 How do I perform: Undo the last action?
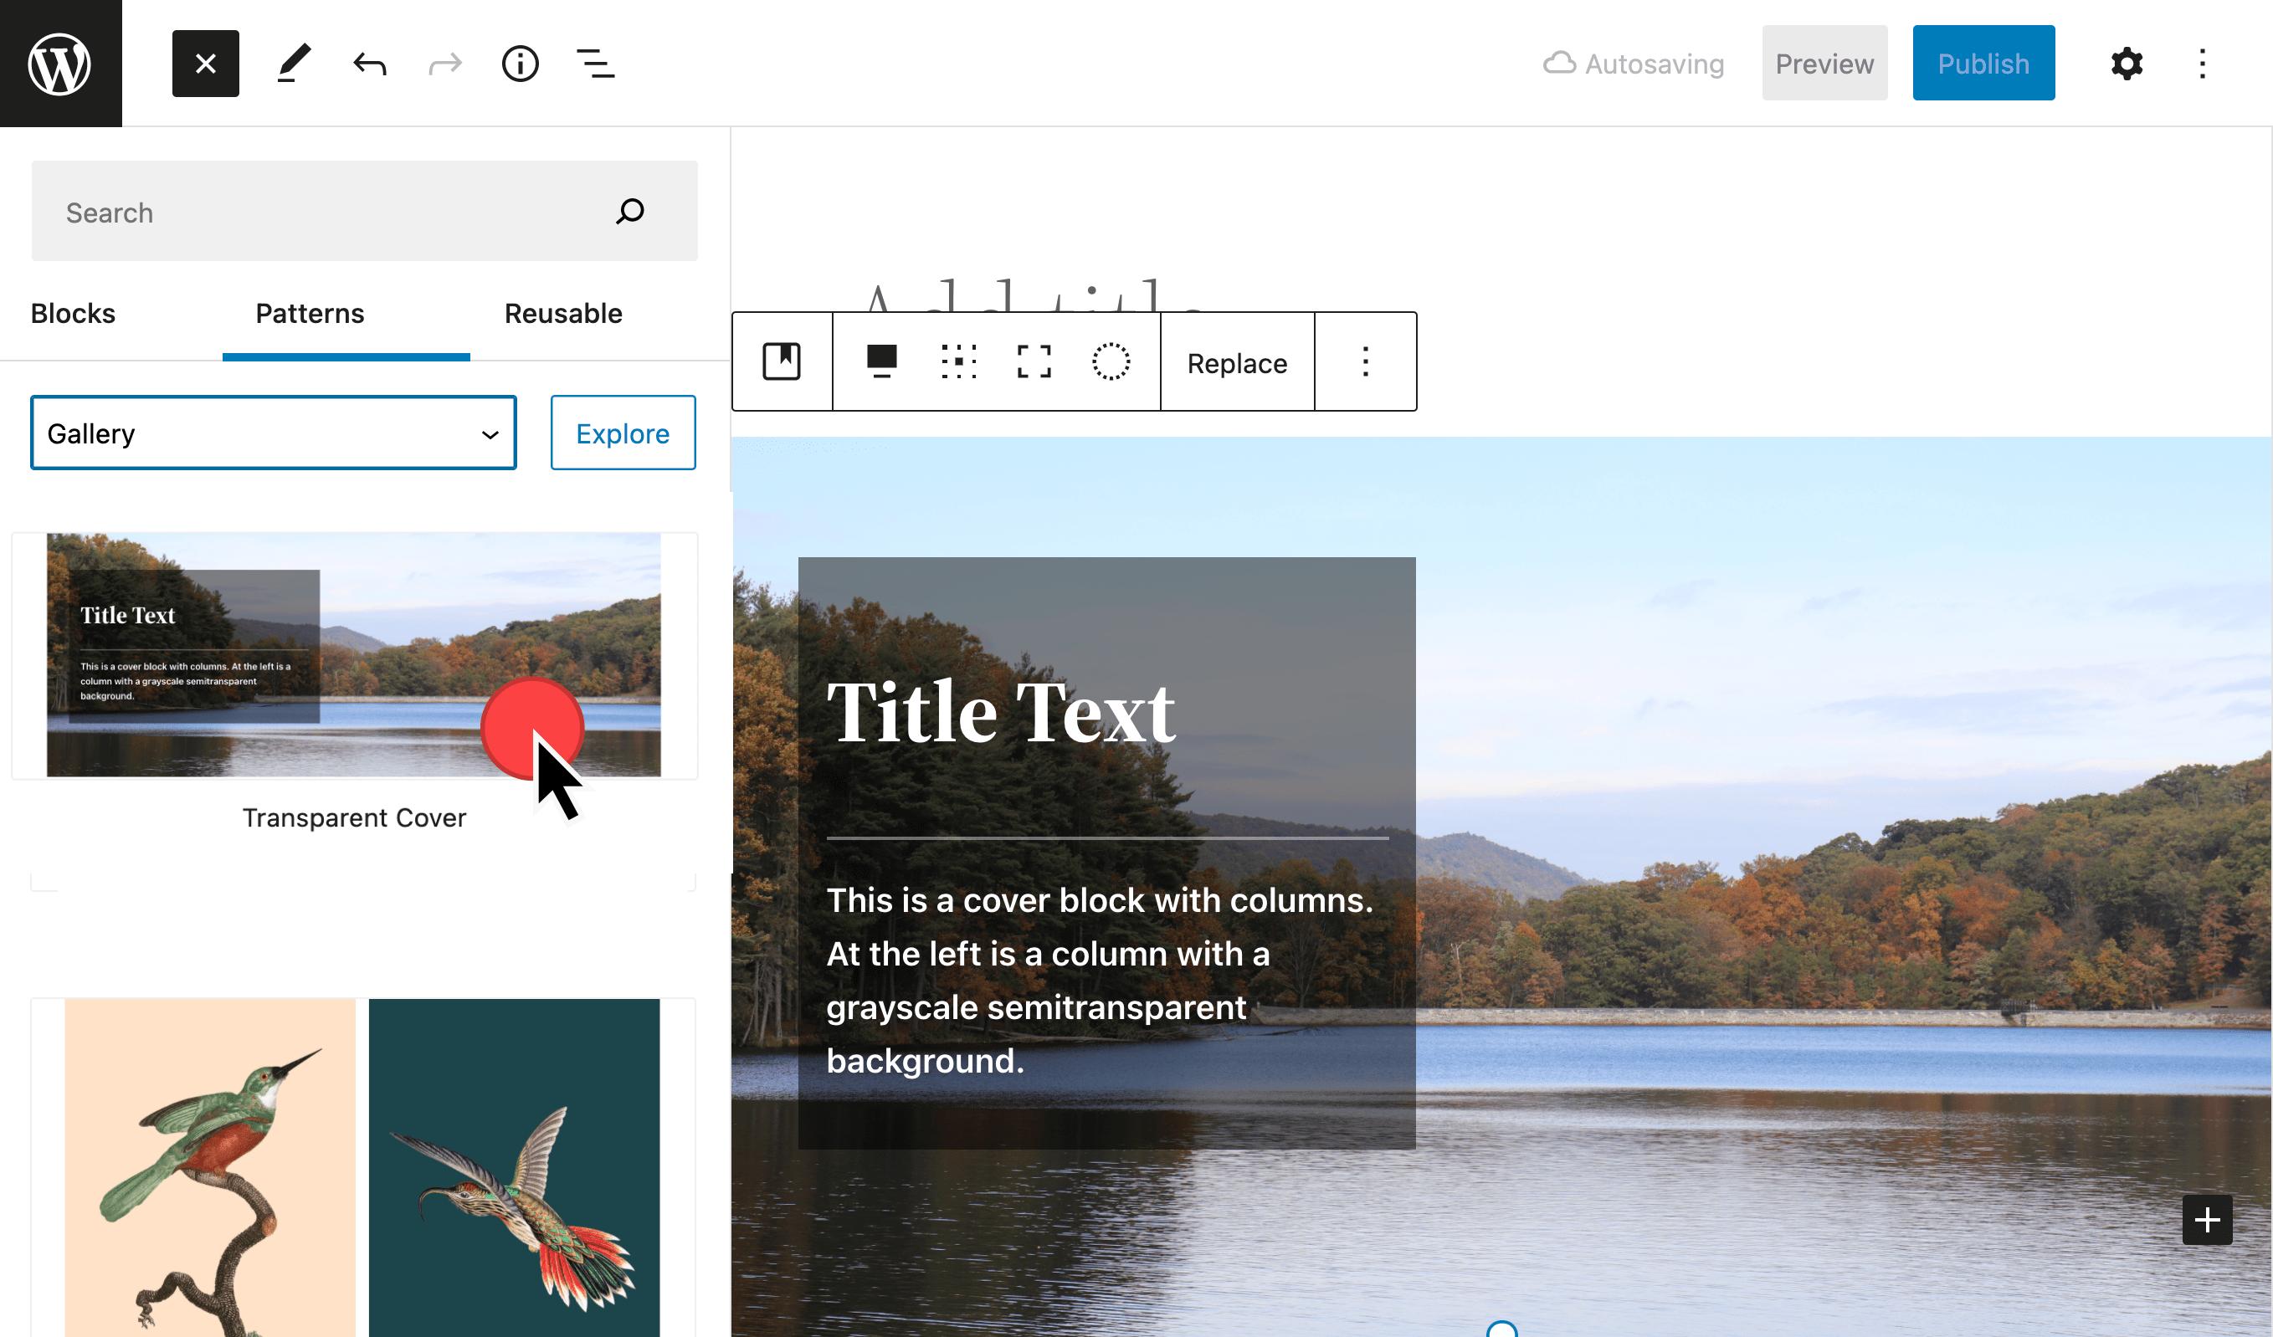pyautogui.click(x=370, y=63)
